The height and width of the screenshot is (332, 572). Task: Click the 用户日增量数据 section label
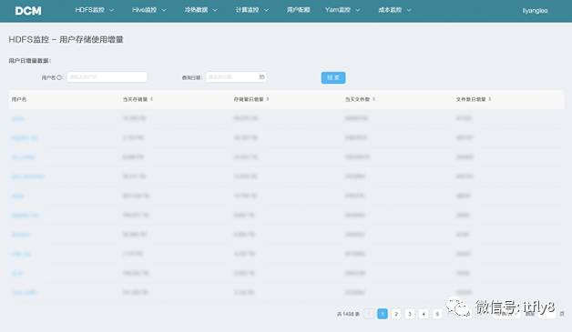coord(30,61)
